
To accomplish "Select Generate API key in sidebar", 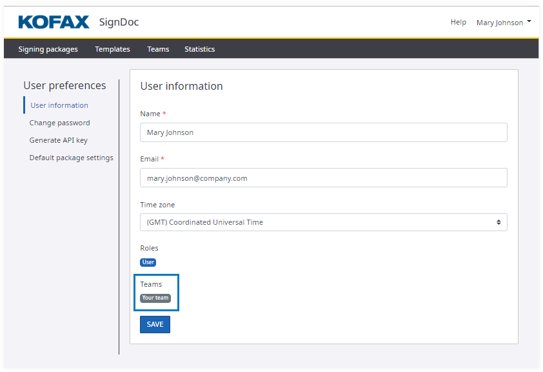I will point(58,140).
